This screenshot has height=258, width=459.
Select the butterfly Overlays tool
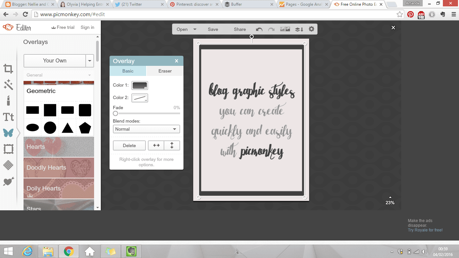click(x=8, y=133)
